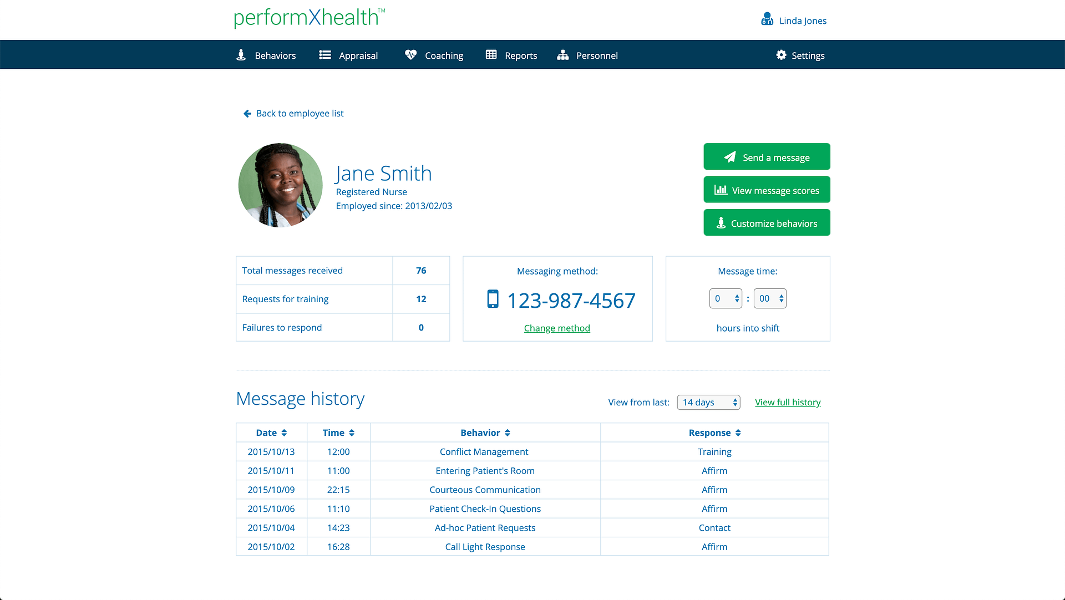Click Requests for training value 12
Image resolution: width=1065 pixels, height=600 pixels.
(x=421, y=299)
